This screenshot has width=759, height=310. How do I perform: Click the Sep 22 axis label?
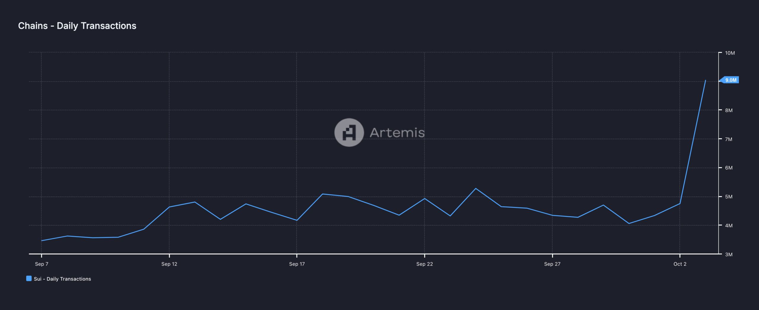click(425, 264)
